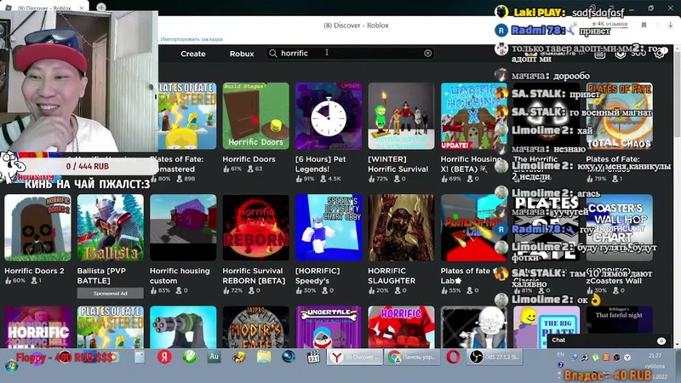This screenshot has height=383, width=681.
Task: Open the Horrific Doors 2 thumbnail
Action: [37, 227]
